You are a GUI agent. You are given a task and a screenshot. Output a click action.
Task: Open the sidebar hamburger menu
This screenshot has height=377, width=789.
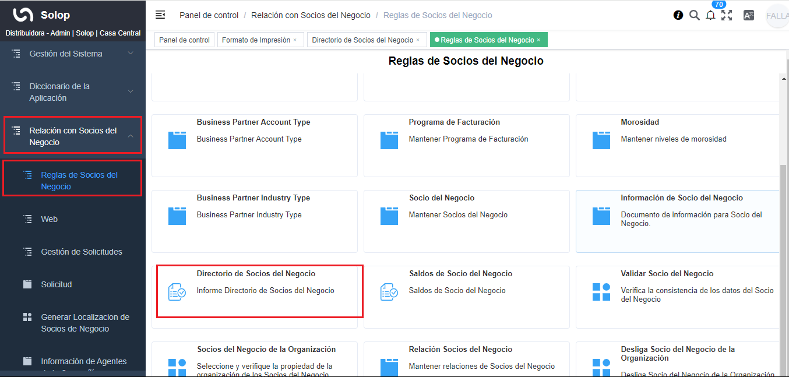(x=160, y=15)
